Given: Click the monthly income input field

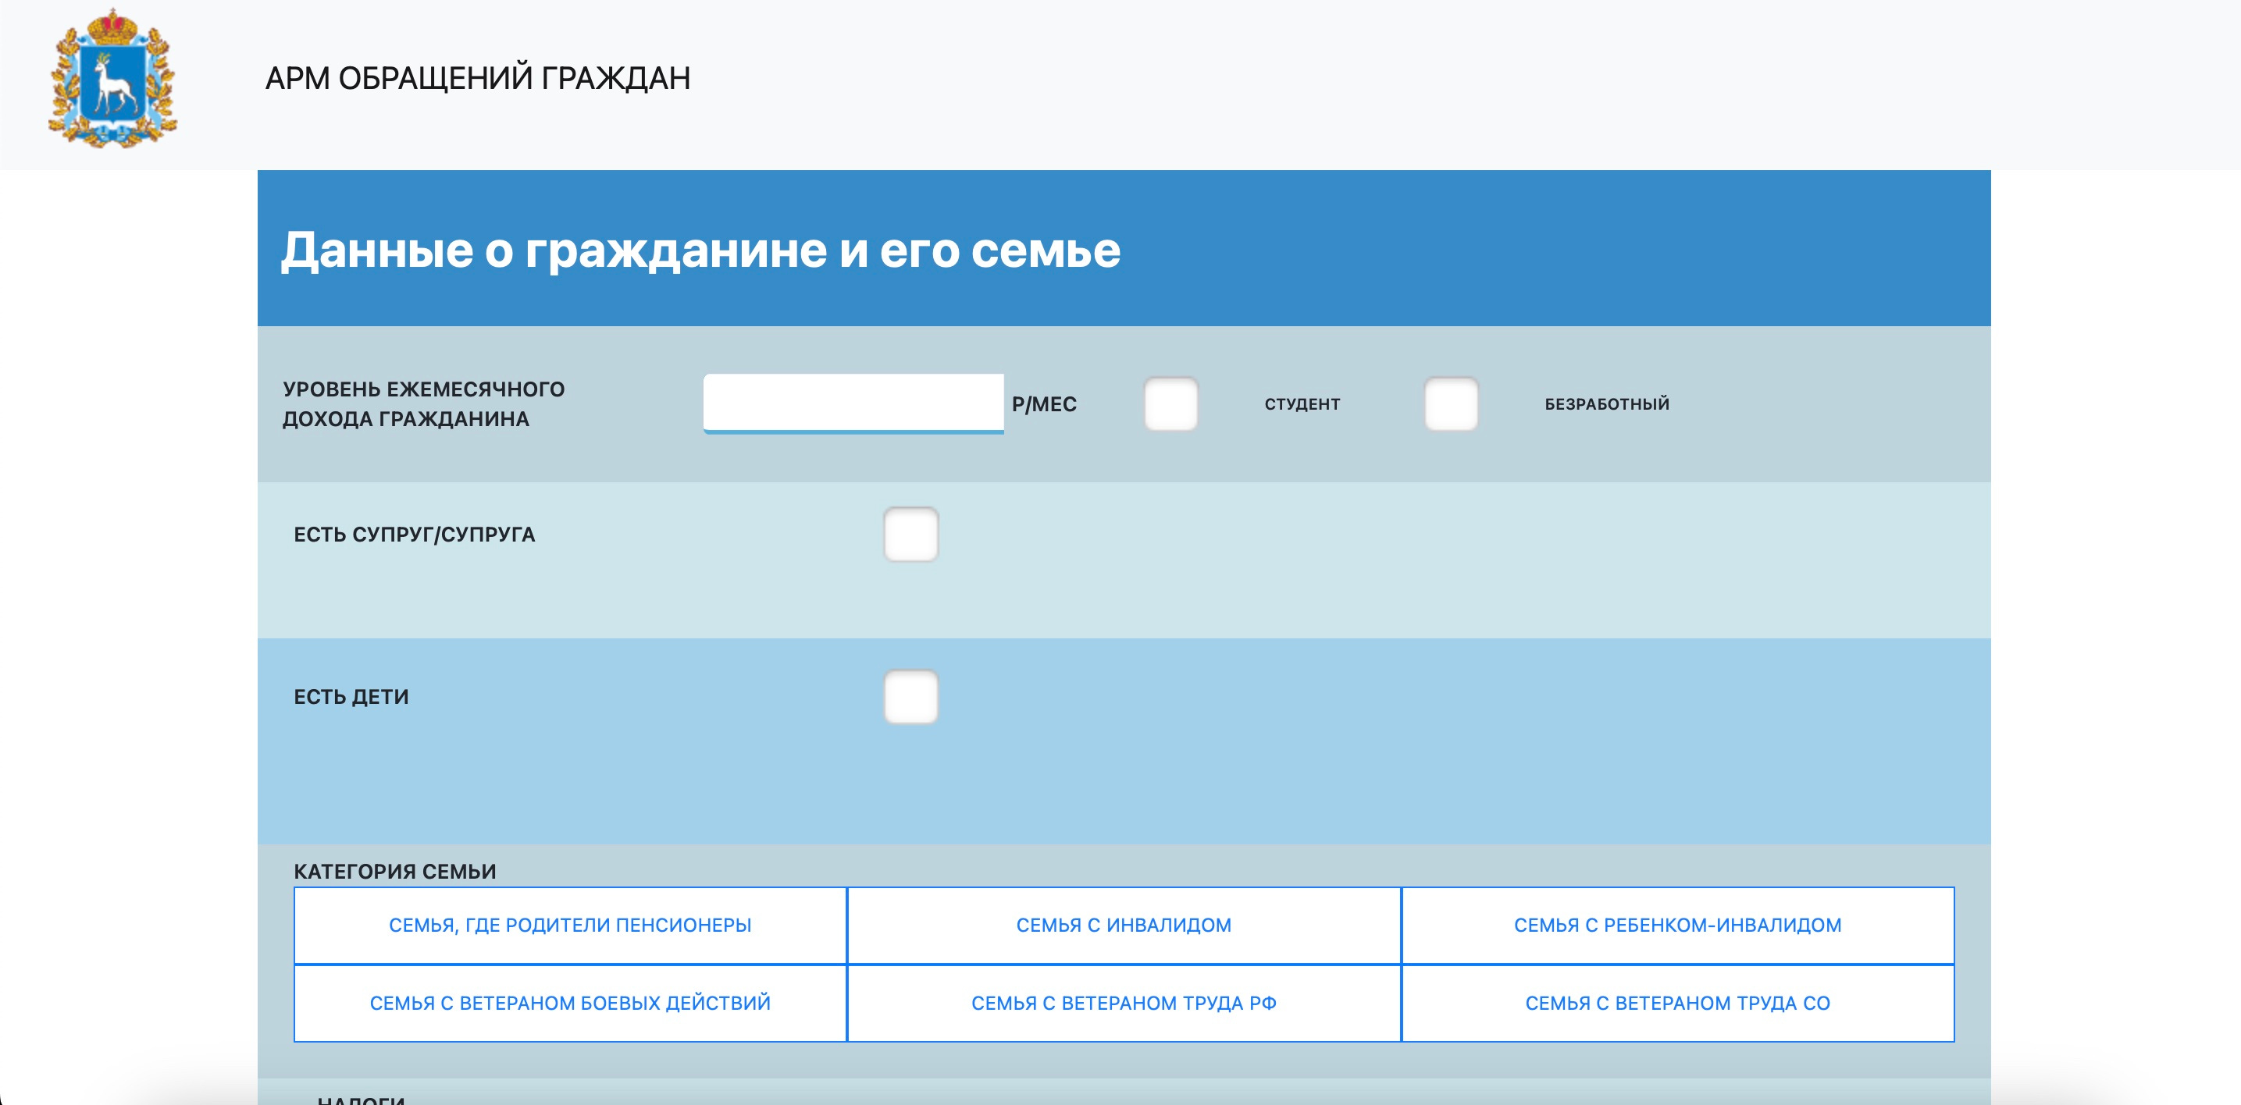Looking at the screenshot, I should 853,403.
